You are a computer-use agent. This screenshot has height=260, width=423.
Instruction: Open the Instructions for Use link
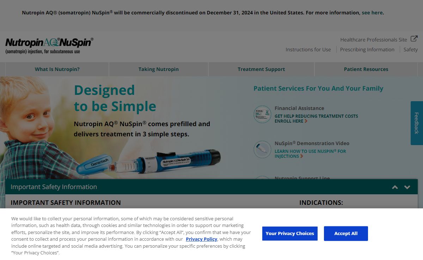tap(308, 50)
